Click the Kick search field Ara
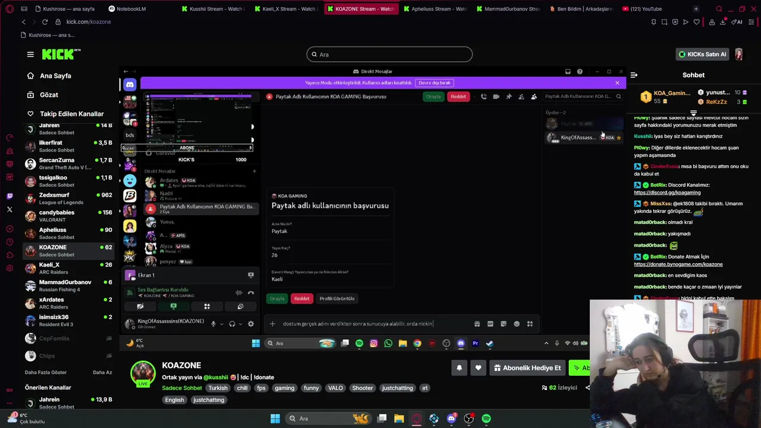Viewport: 761px width, 428px height. [x=389, y=55]
